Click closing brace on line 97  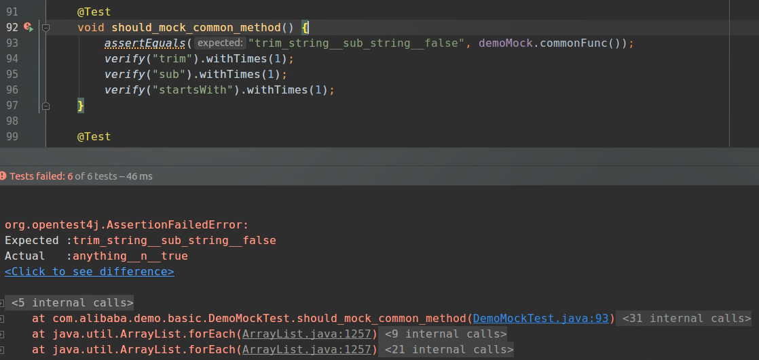(x=81, y=105)
